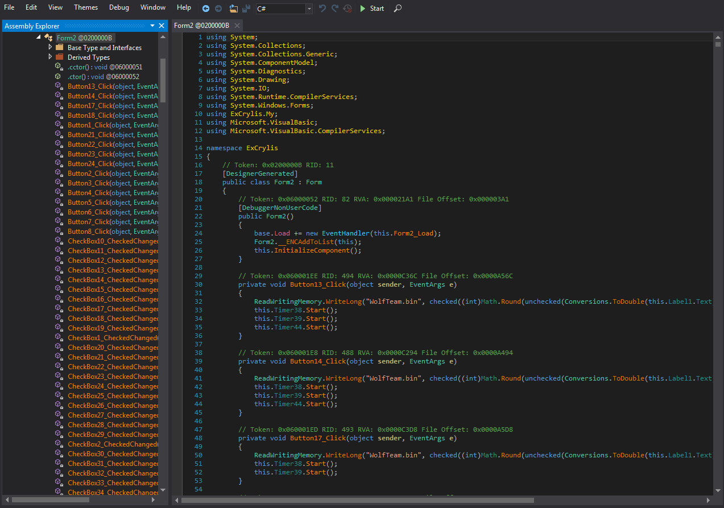Click the CheckBox10_CheckedChanged method icon

59,241
